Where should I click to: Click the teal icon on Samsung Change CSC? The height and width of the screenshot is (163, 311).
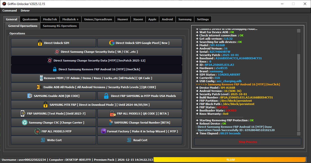25,123
